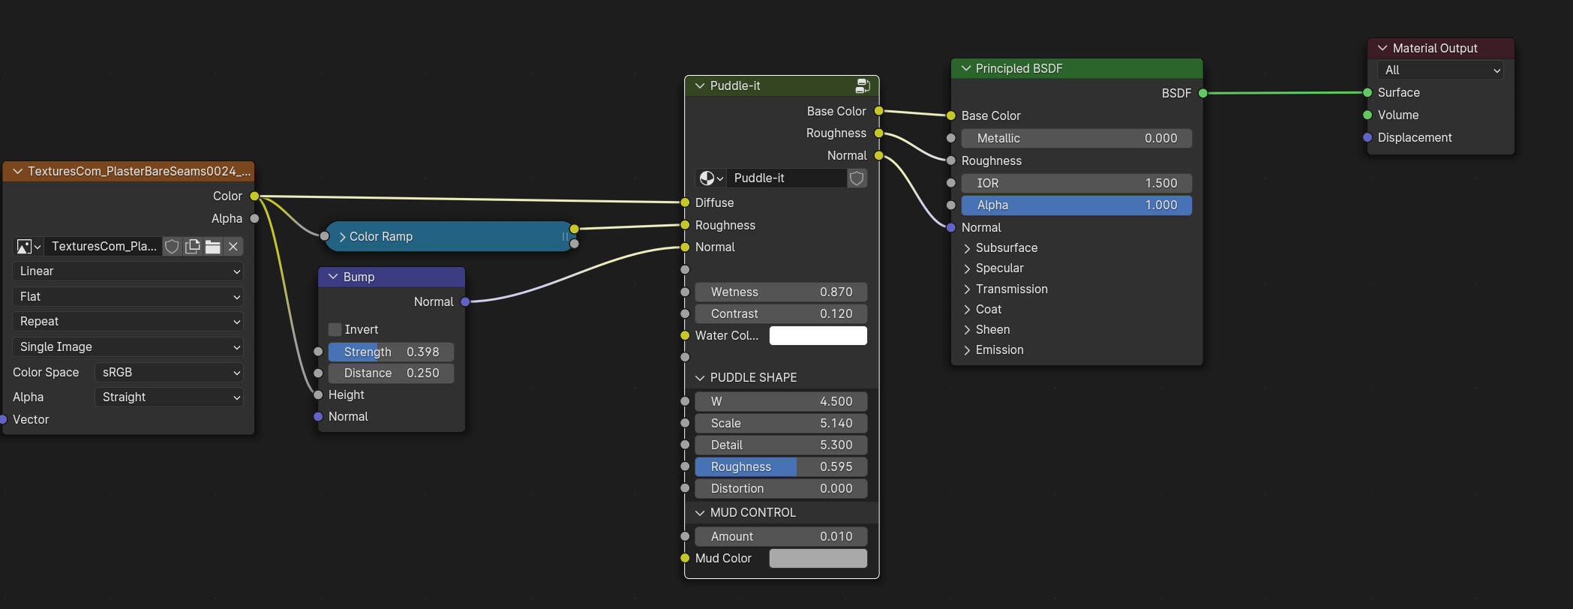Image resolution: width=1573 pixels, height=609 pixels.
Task: Click the Puddle-it fake user shield icon
Action: click(x=857, y=178)
